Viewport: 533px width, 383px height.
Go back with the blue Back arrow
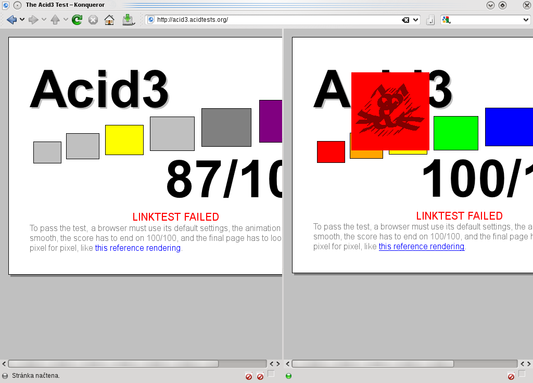coord(11,20)
